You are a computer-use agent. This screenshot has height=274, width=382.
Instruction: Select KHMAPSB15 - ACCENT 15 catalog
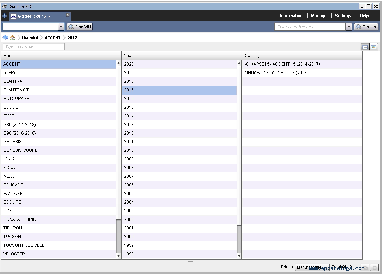point(302,64)
